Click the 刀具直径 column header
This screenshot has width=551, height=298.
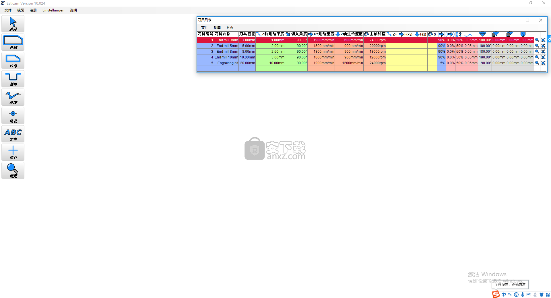click(x=247, y=34)
